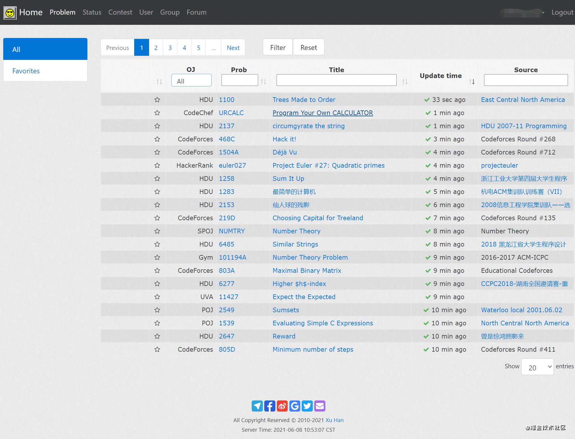
Task: Open the Show entries count dropdown
Action: (537, 367)
